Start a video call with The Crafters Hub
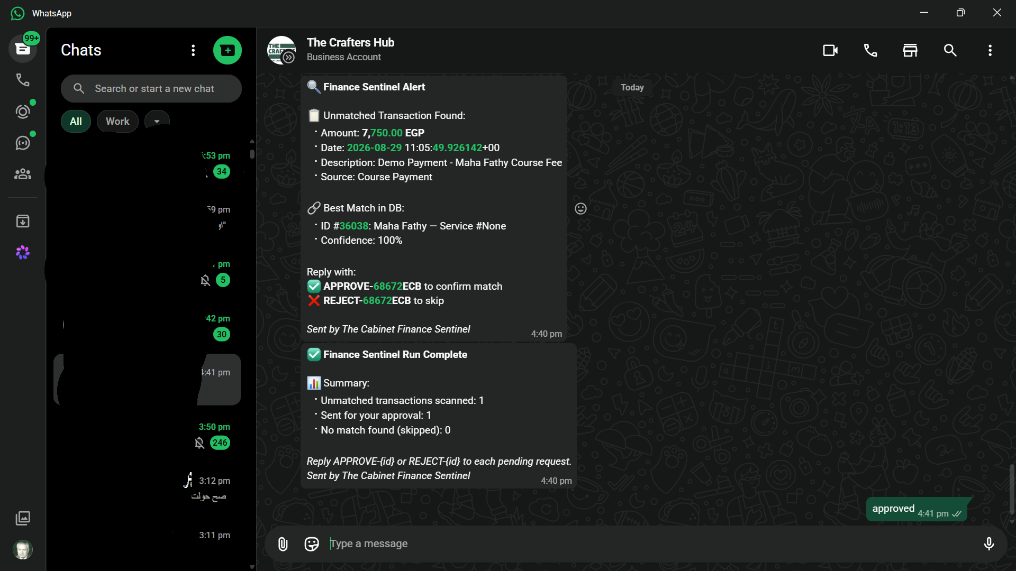1016x571 pixels. coord(830,50)
